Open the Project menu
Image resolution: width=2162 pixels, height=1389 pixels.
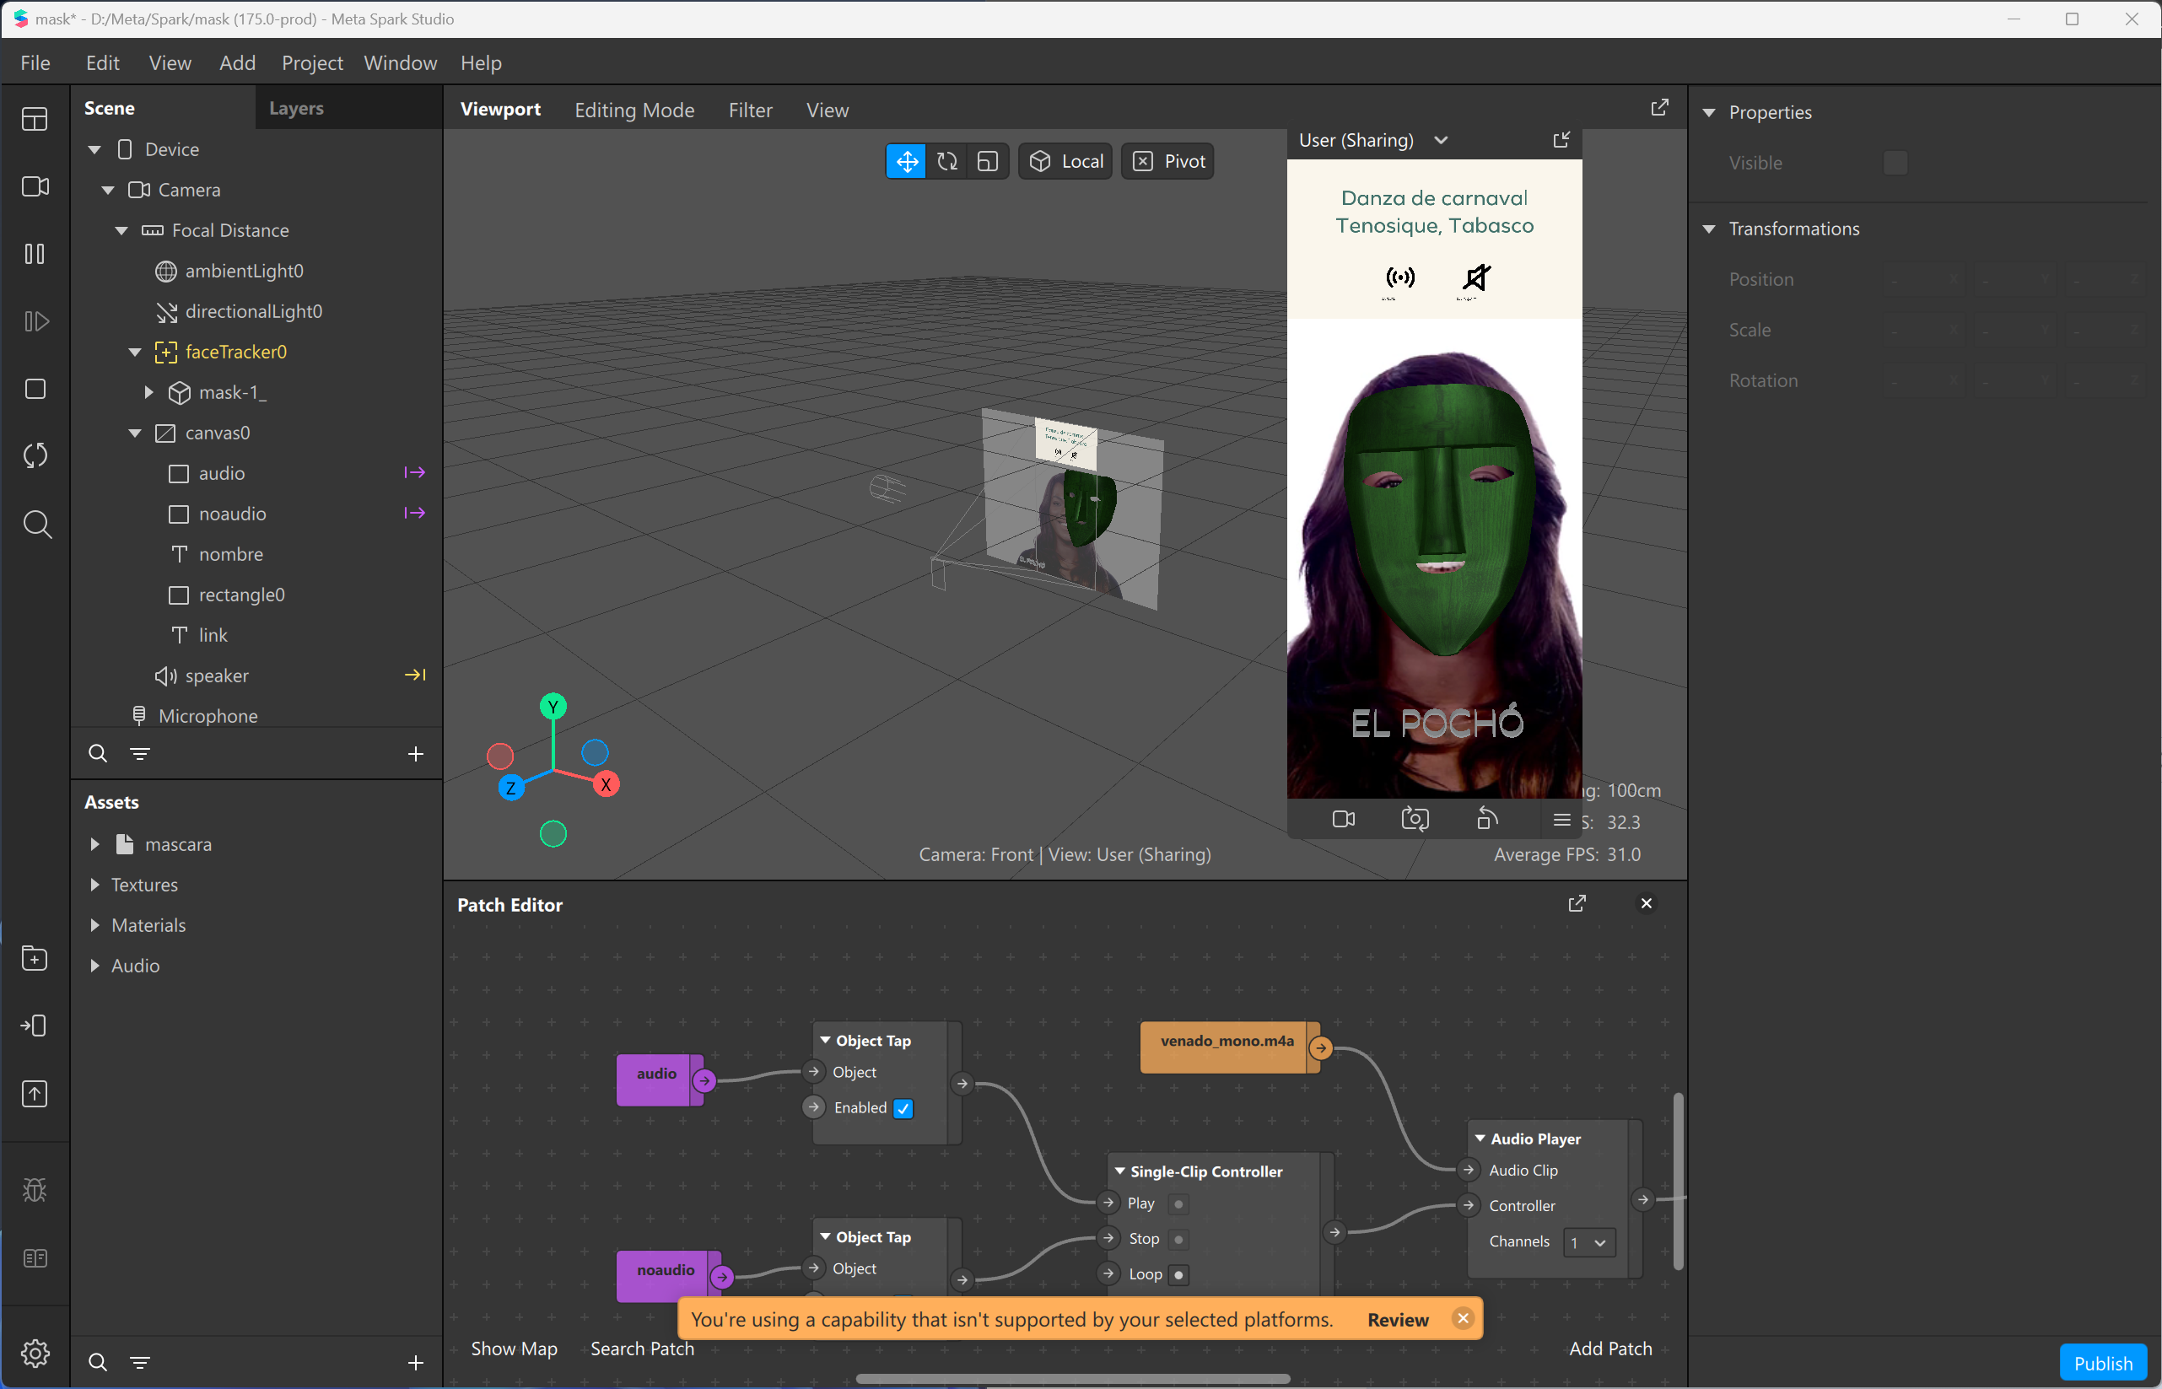(312, 63)
